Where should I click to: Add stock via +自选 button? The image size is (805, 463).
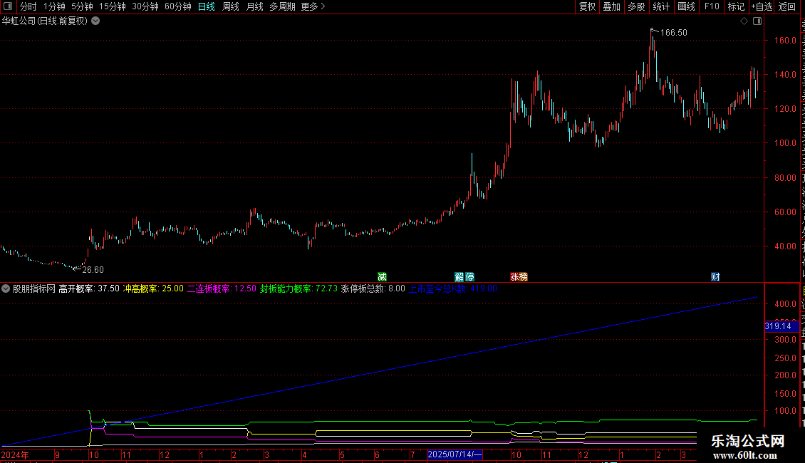pyautogui.click(x=762, y=6)
